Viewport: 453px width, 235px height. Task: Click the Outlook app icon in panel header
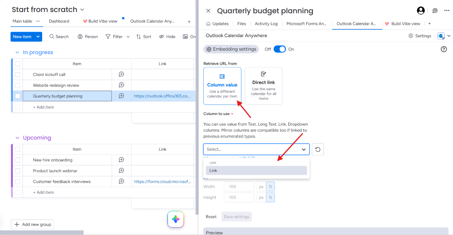click(441, 36)
